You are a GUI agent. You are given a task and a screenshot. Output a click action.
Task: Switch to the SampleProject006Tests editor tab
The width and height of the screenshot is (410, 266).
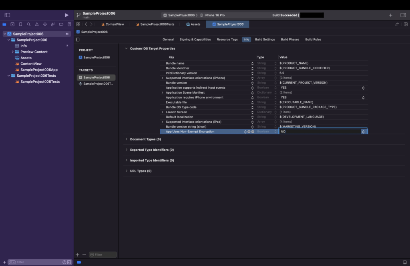tap(155, 24)
